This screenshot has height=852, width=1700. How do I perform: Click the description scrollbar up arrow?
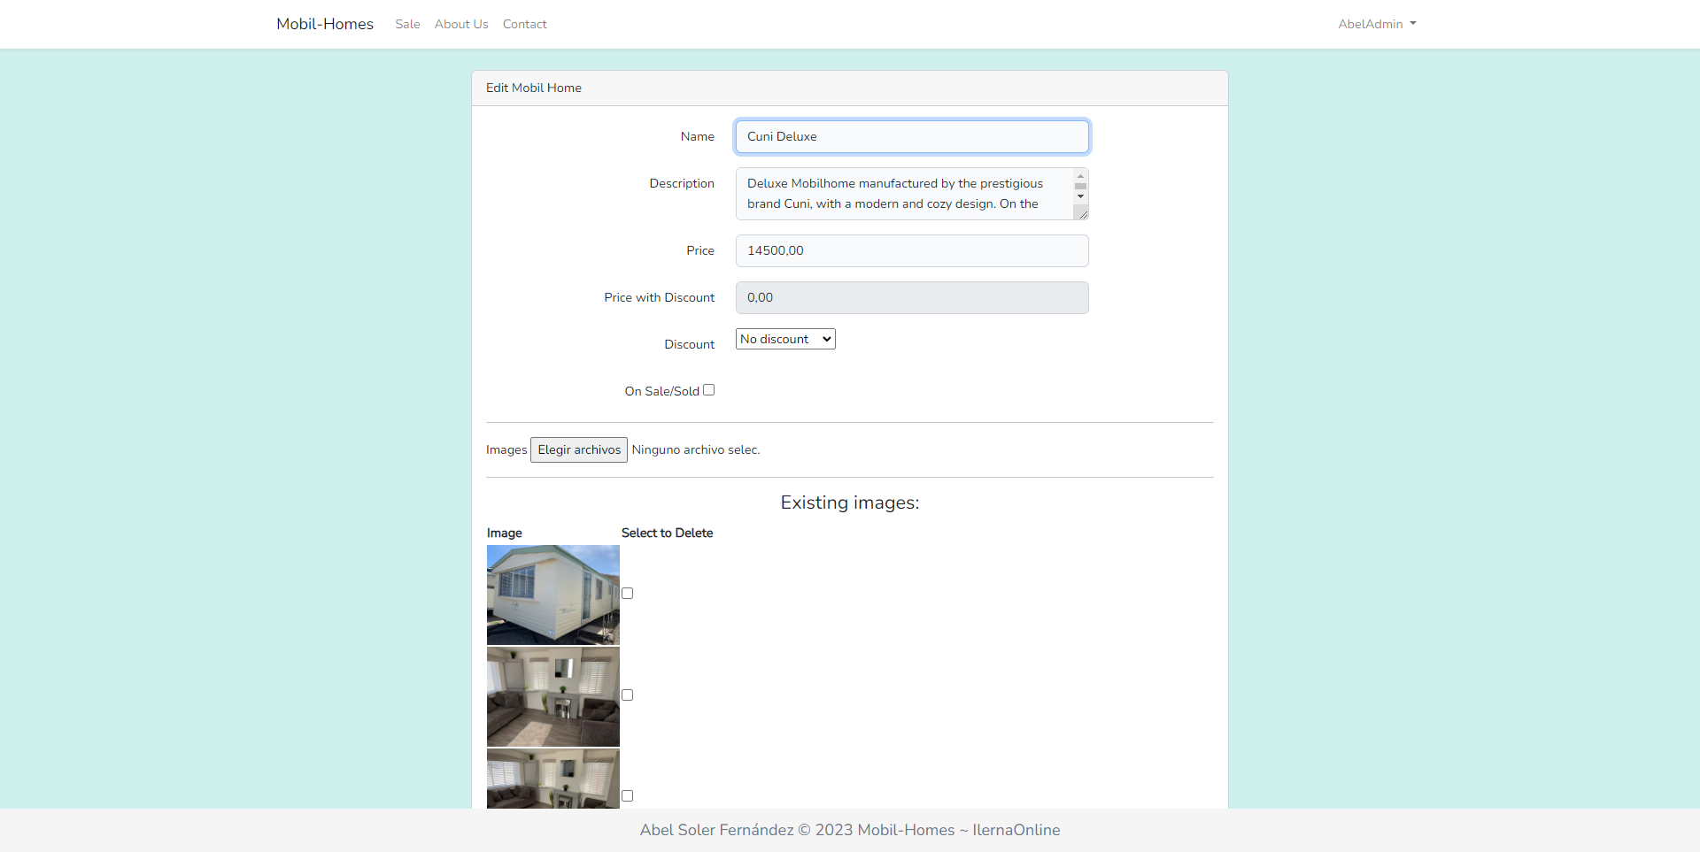(1080, 176)
